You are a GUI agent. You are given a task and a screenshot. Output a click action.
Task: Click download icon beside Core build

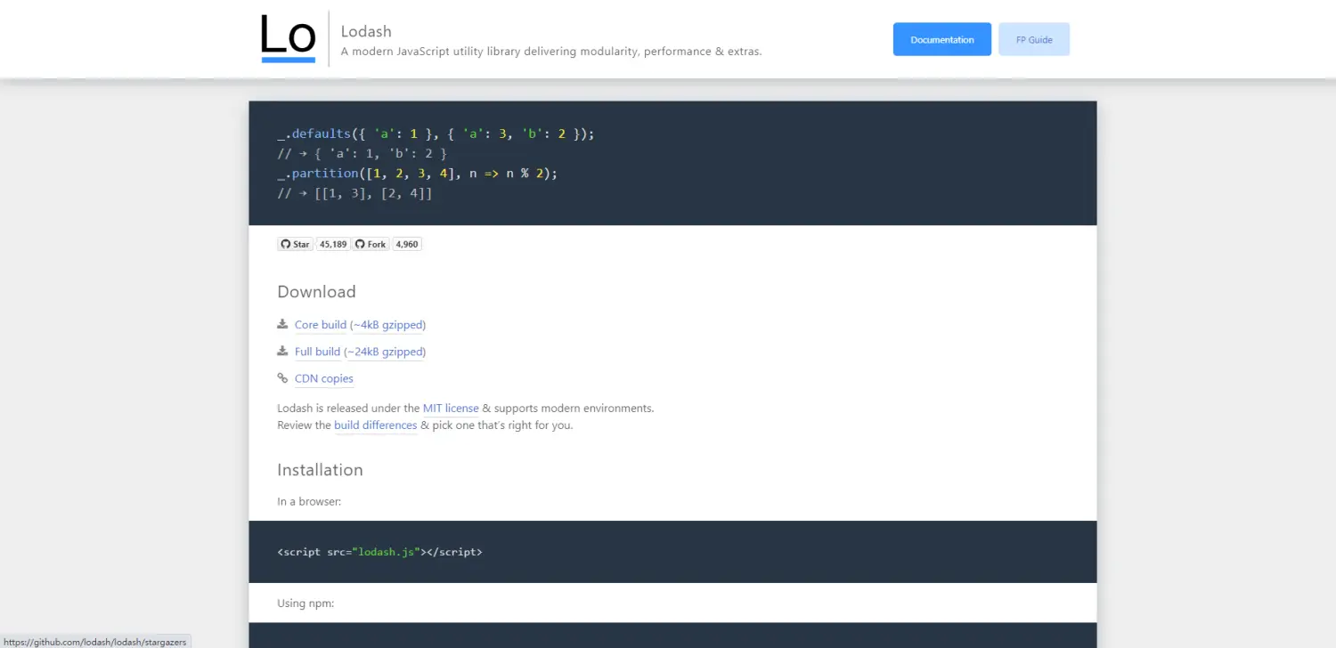tap(282, 324)
